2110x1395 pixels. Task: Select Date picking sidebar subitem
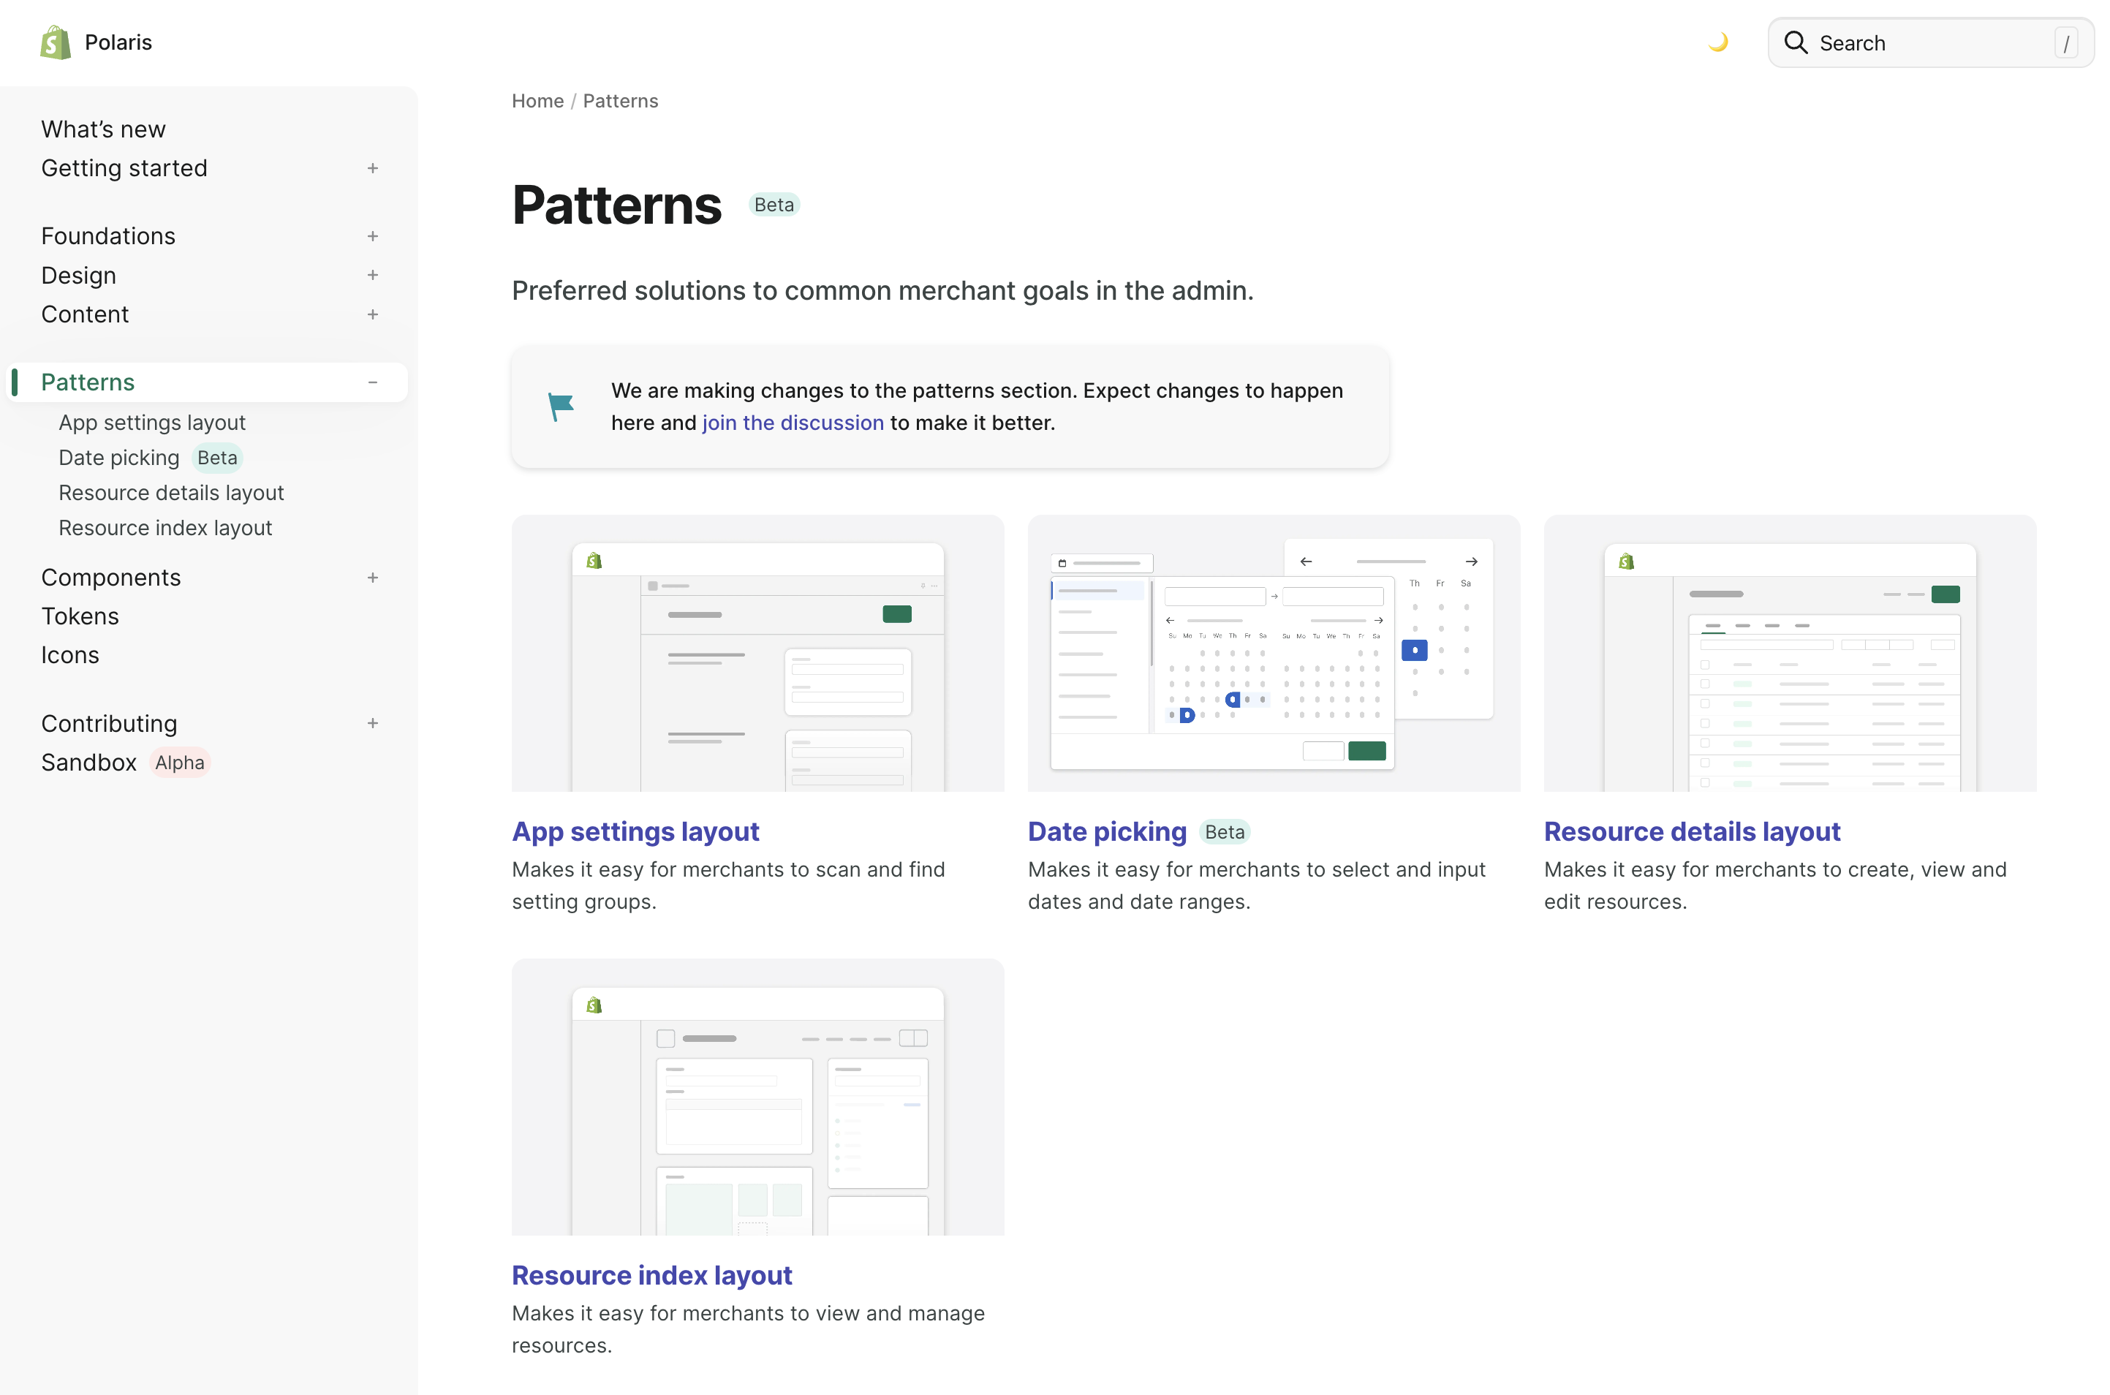[x=119, y=457]
